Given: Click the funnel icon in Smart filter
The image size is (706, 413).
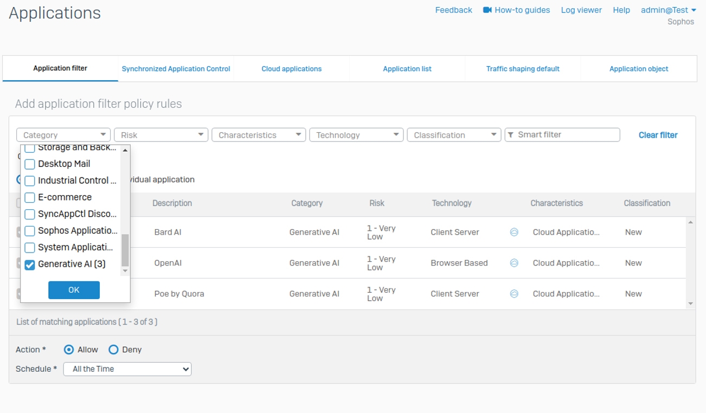Looking at the screenshot, I should click(511, 135).
